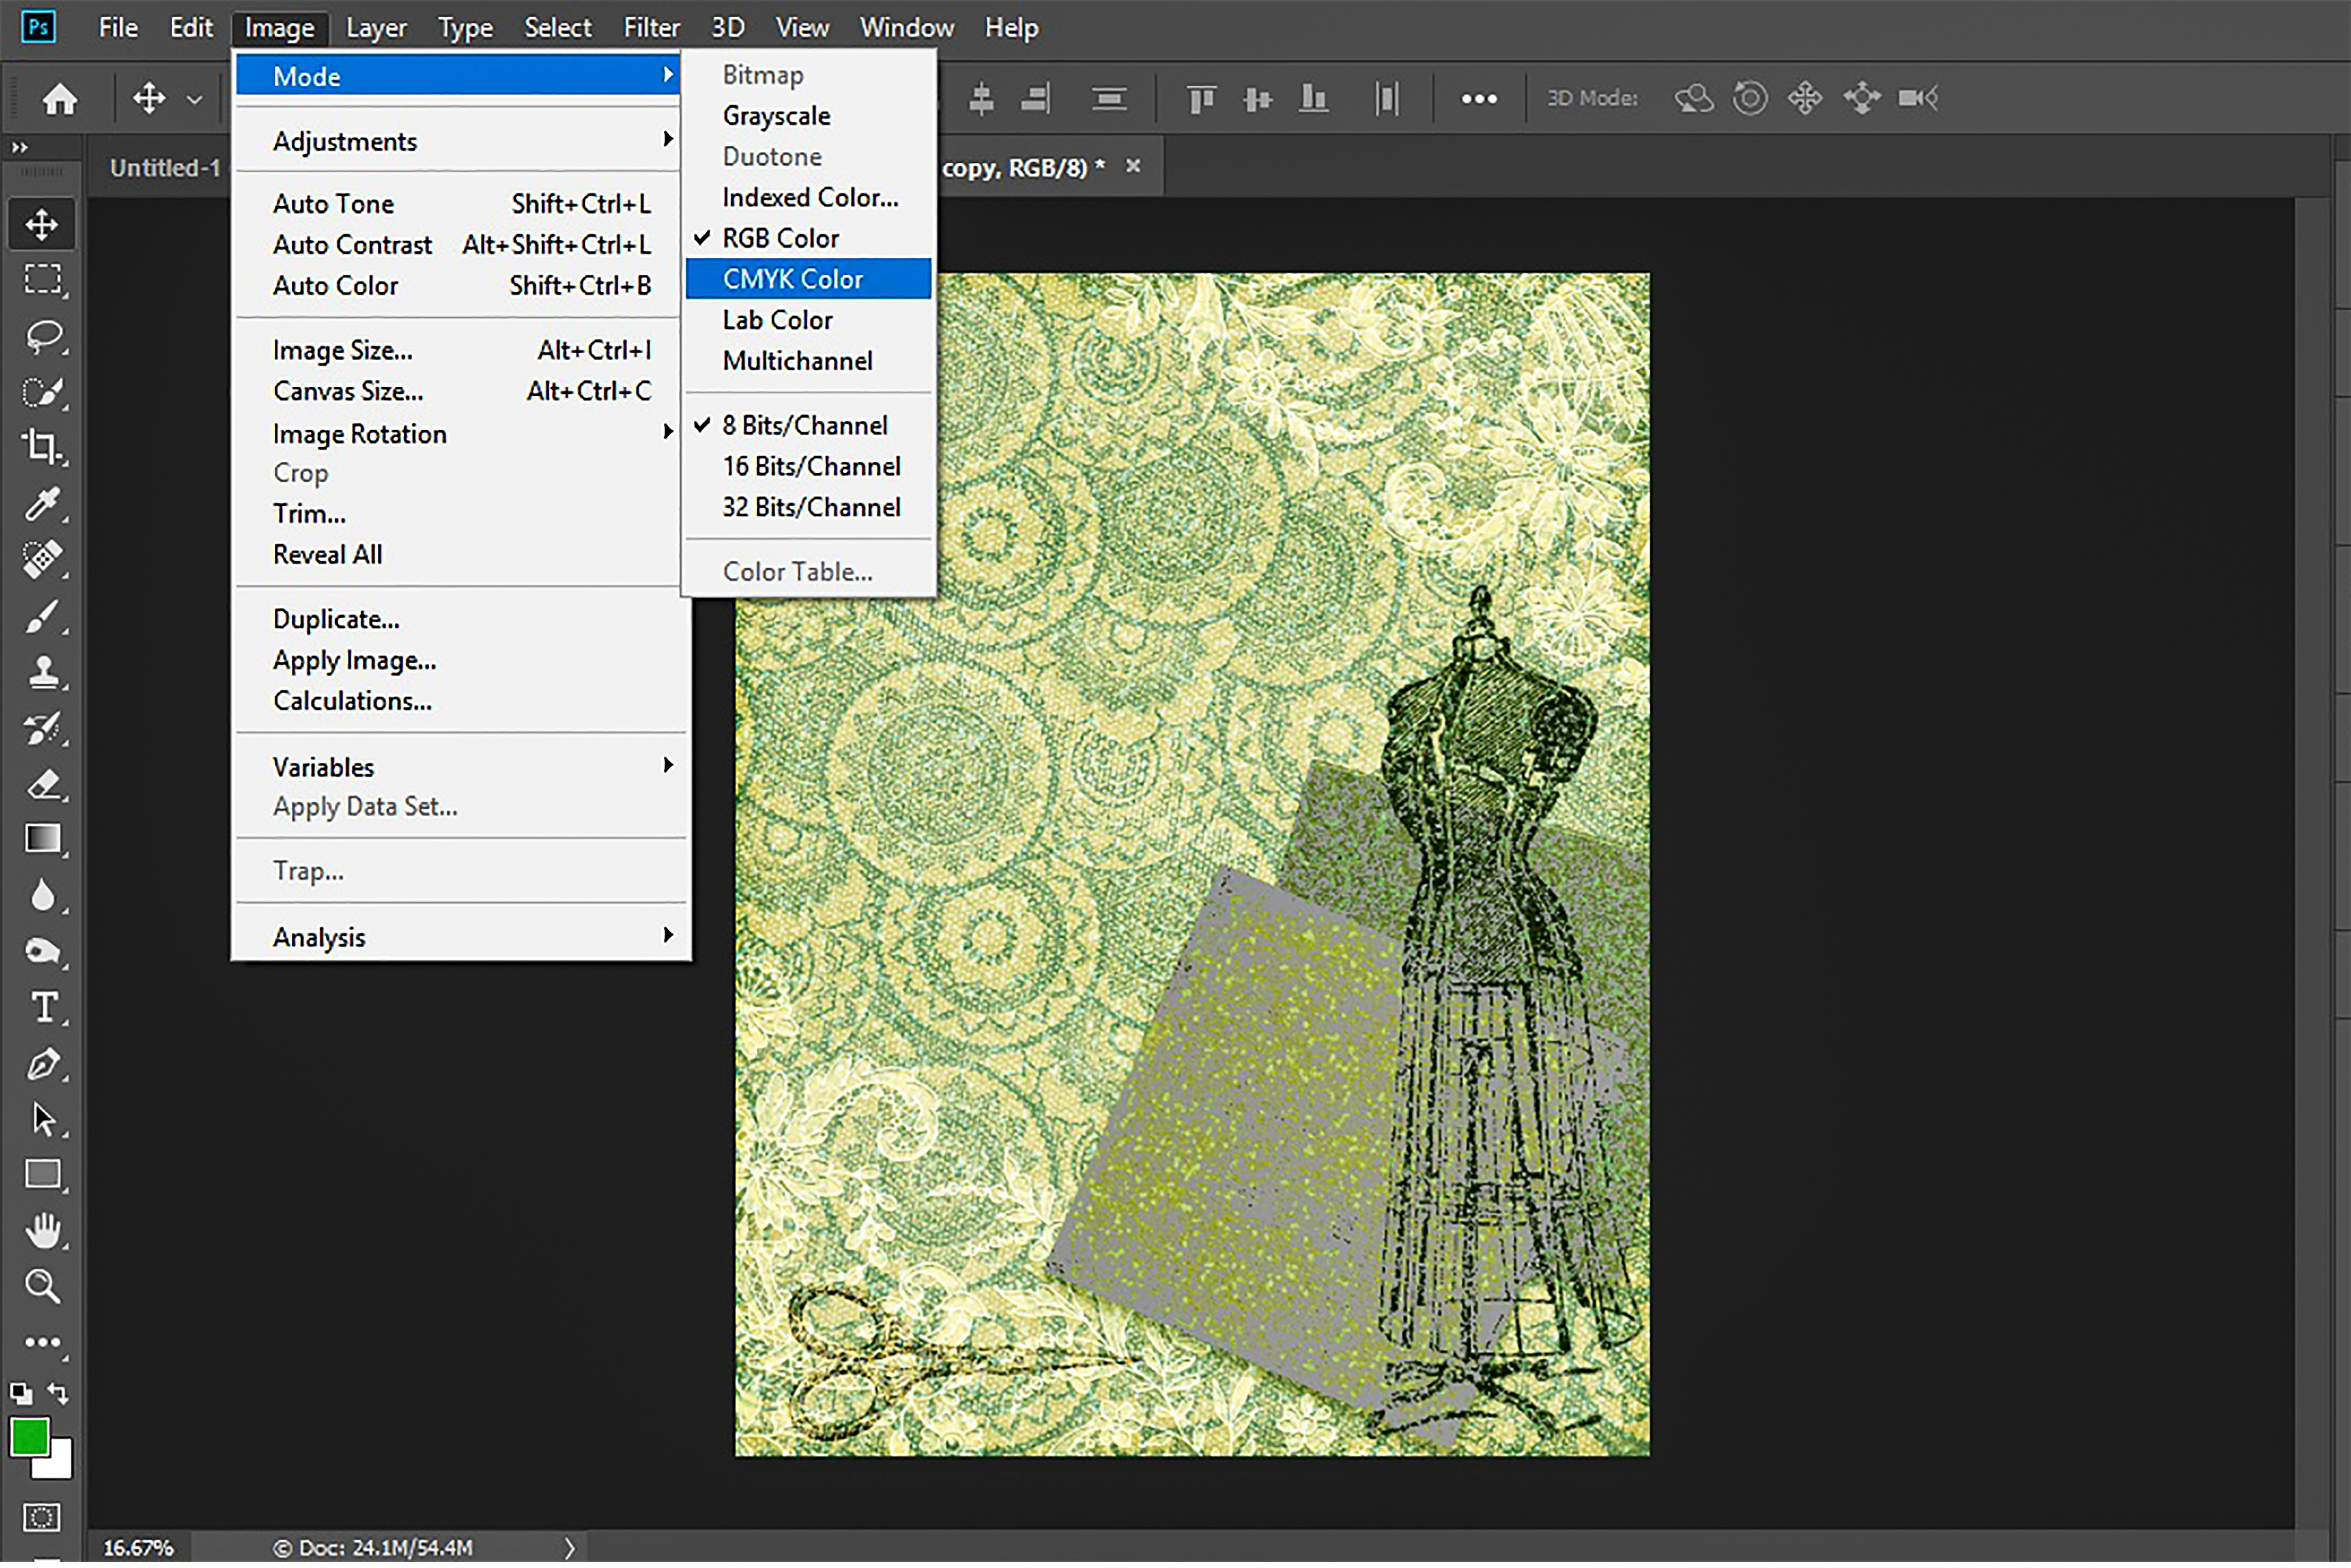Select checked RGB Color mode

(780, 238)
